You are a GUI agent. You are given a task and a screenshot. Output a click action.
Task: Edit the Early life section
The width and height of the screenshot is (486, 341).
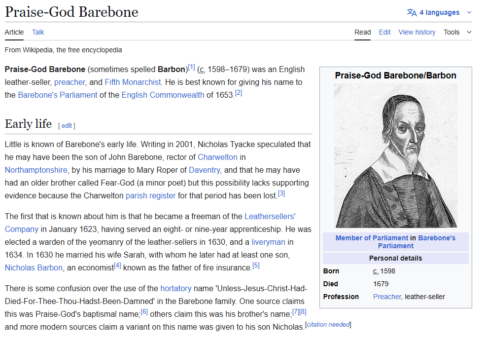coord(67,126)
